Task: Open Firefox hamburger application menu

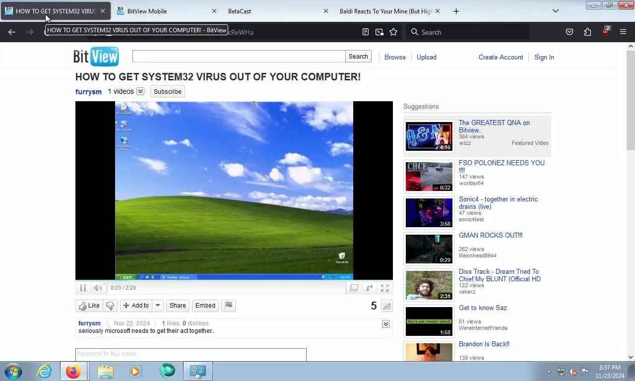Action: pyautogui.click(x=623, y=32)
